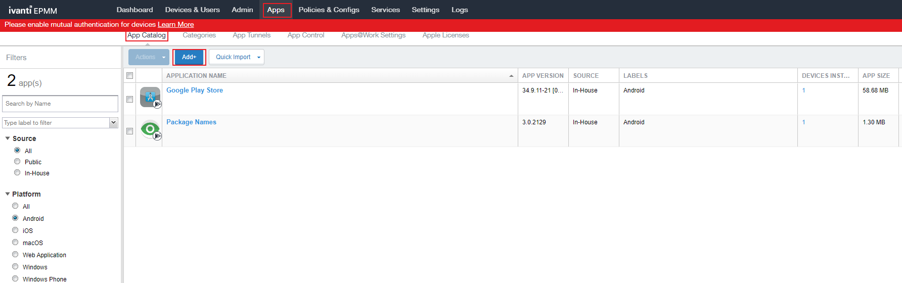Toggle the select-all apps checkbox
902x283 pixels.
point(130,75)
